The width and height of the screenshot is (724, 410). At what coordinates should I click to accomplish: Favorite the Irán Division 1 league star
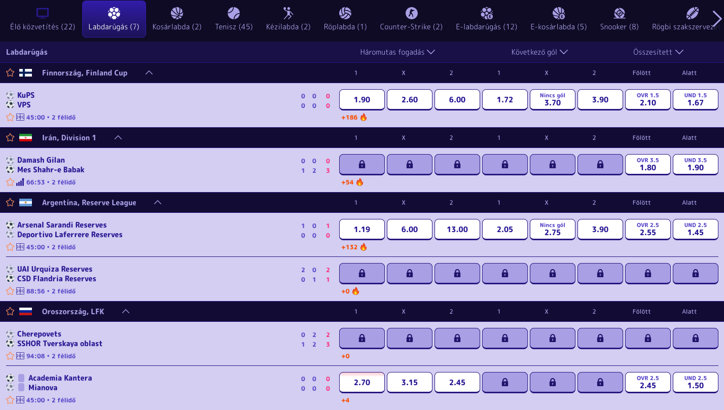point(10,138)
